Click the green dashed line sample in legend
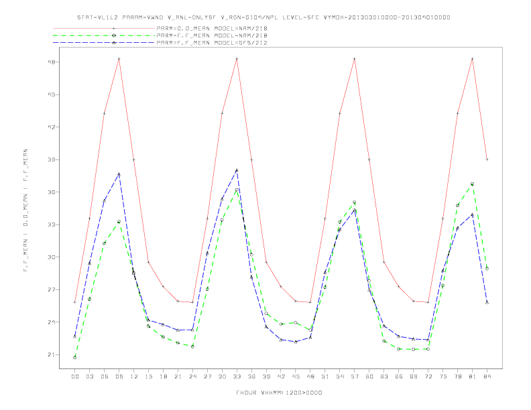This screenshot has height=410, width=531. point(104,36)
